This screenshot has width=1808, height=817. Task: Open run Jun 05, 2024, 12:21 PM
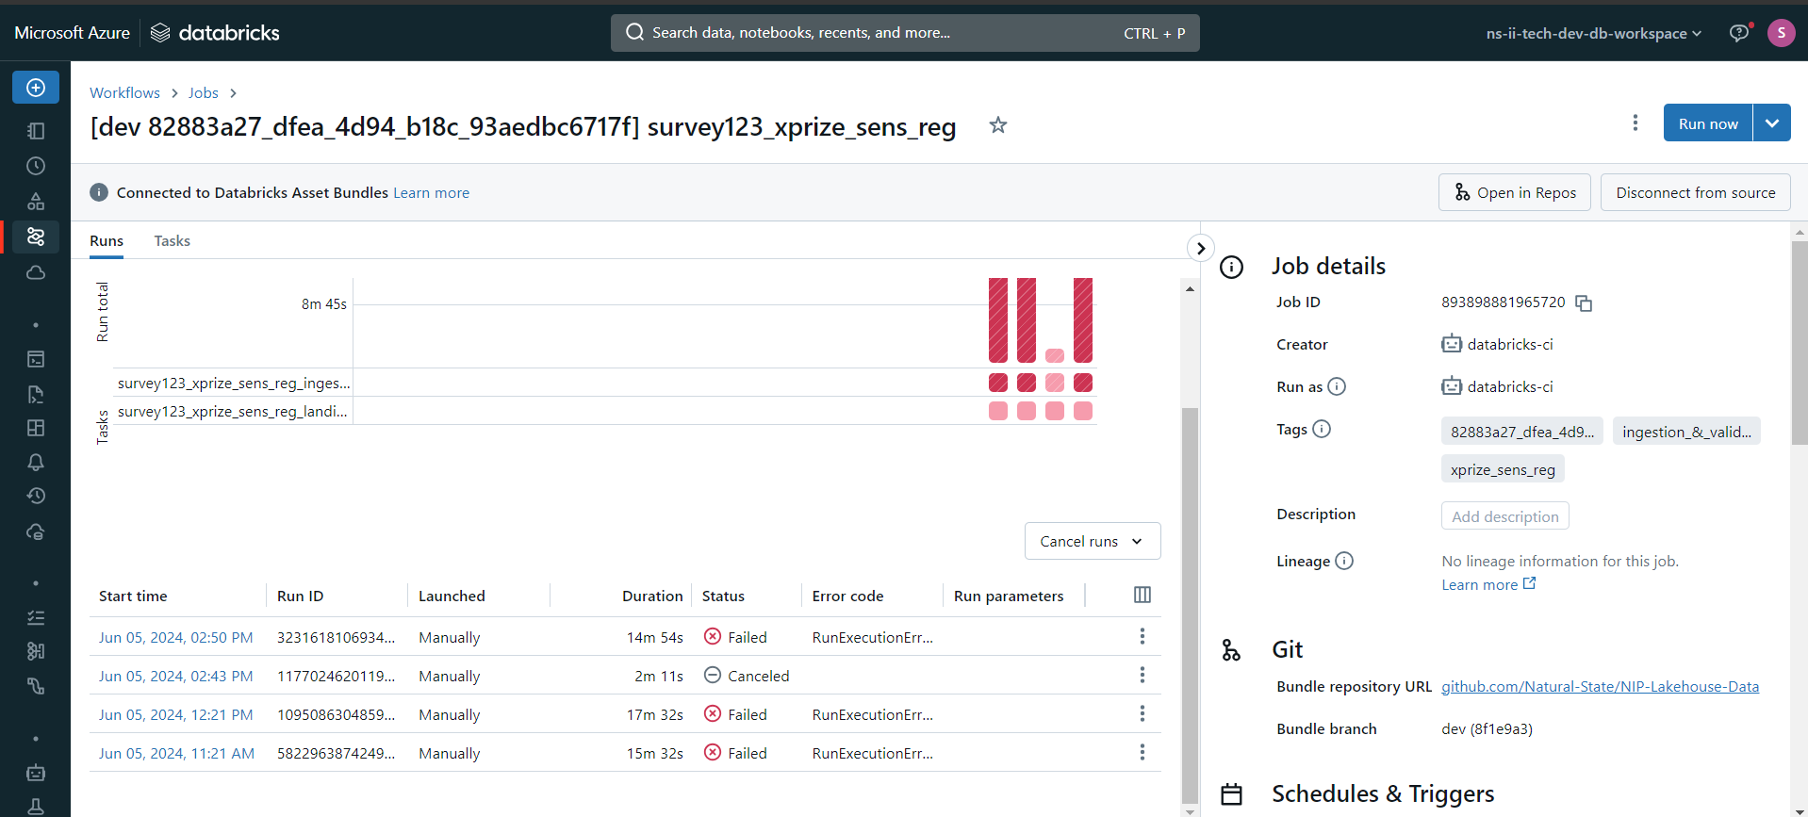click(176, 715)
